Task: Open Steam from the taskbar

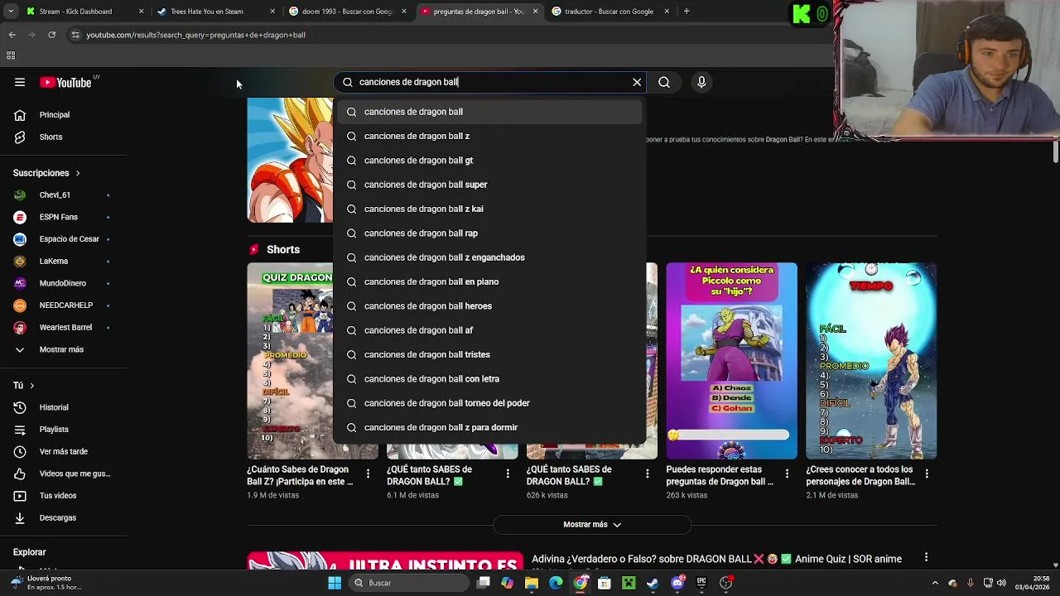Action: [653, 583]
